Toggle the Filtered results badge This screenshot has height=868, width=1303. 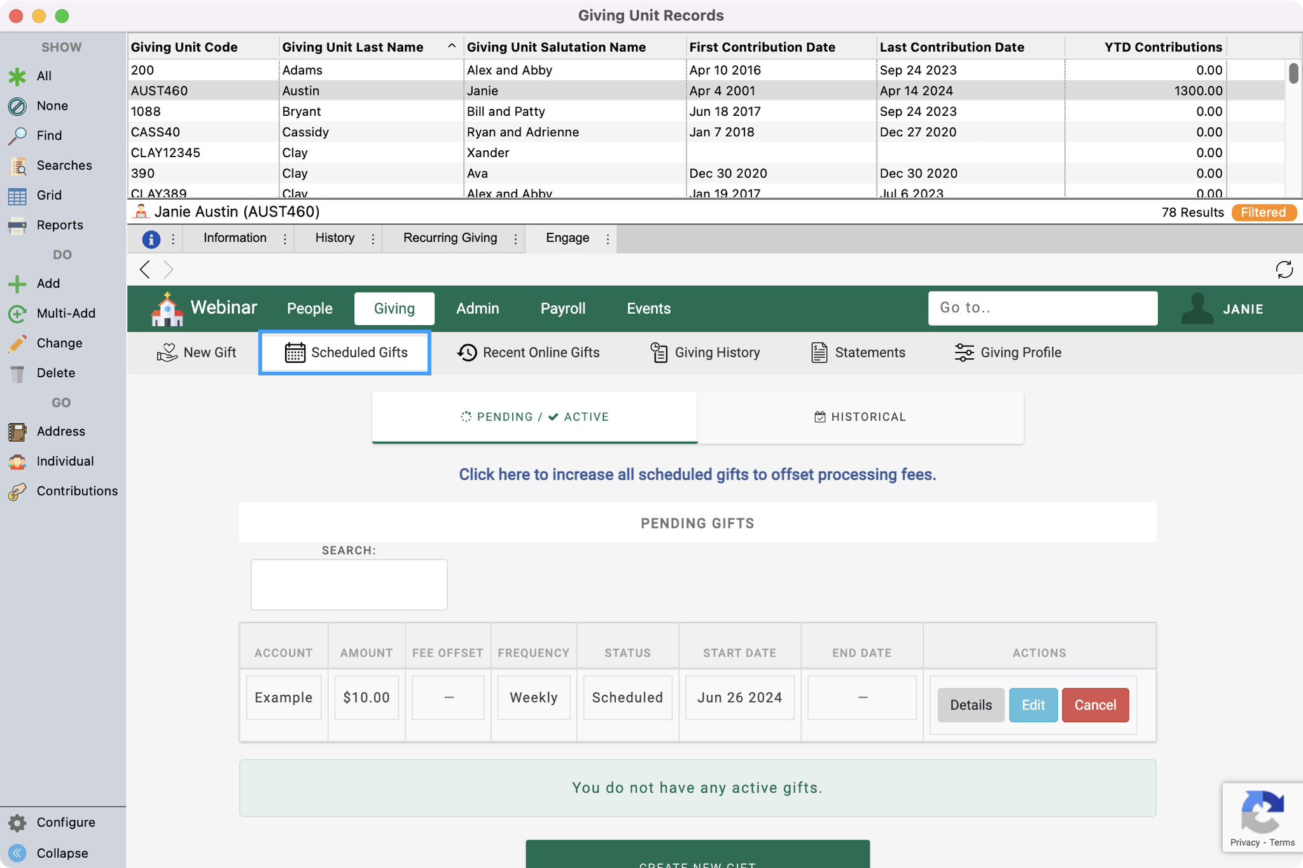[1263, 213]
